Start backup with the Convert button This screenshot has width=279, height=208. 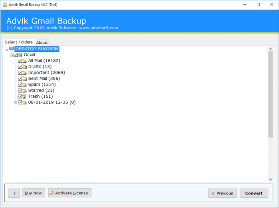254,193
